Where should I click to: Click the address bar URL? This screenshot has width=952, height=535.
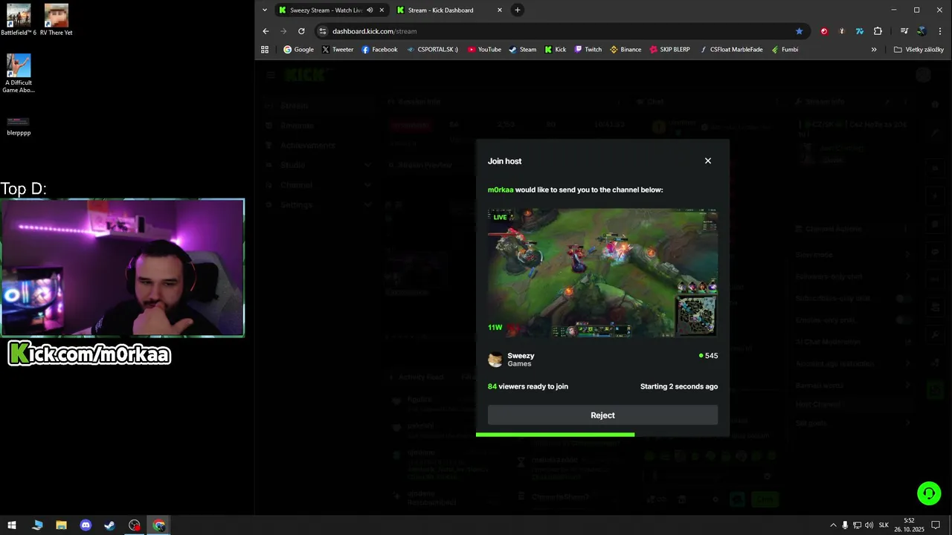pos(374,31)
